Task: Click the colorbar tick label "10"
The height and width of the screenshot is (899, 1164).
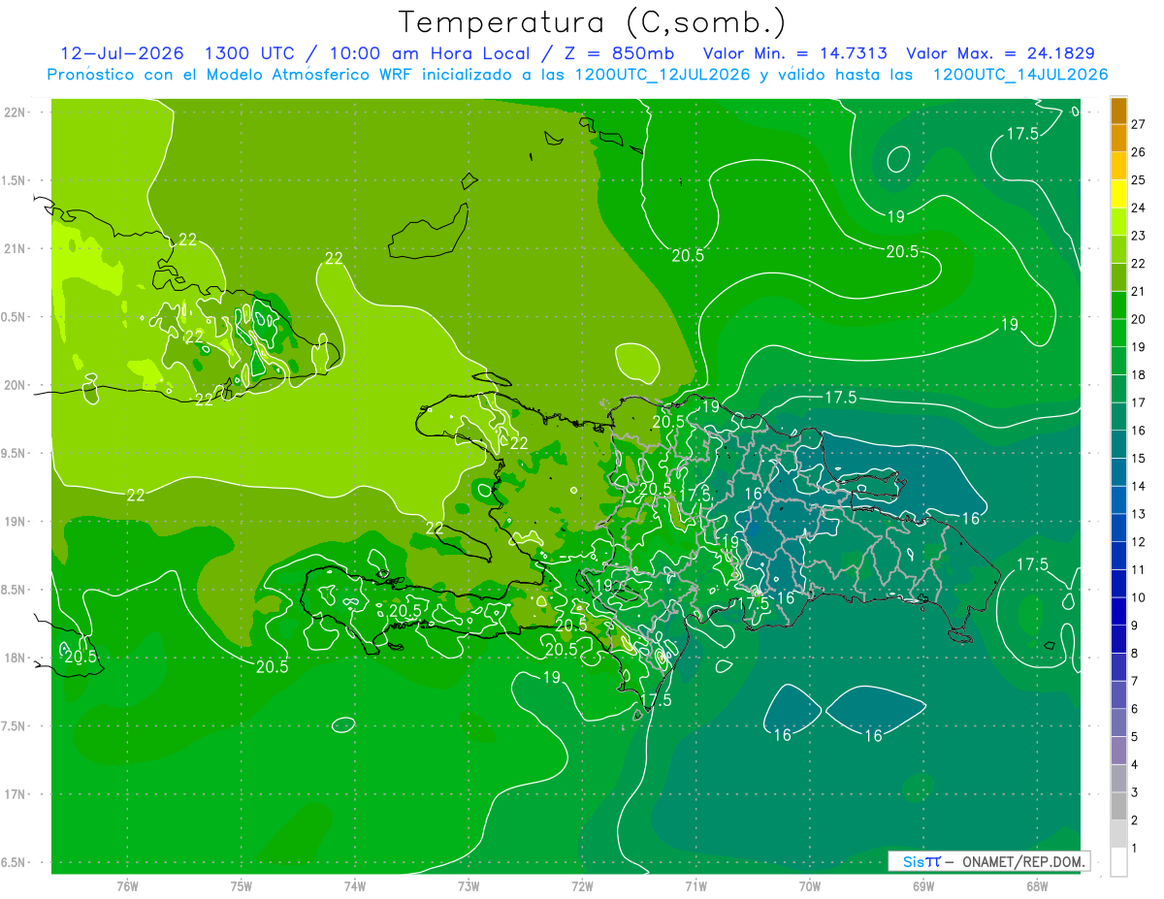Action: [x=1139, y=597]
